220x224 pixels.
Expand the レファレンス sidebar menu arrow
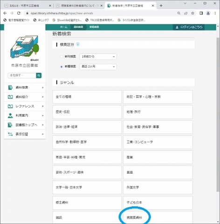point(43,106)
